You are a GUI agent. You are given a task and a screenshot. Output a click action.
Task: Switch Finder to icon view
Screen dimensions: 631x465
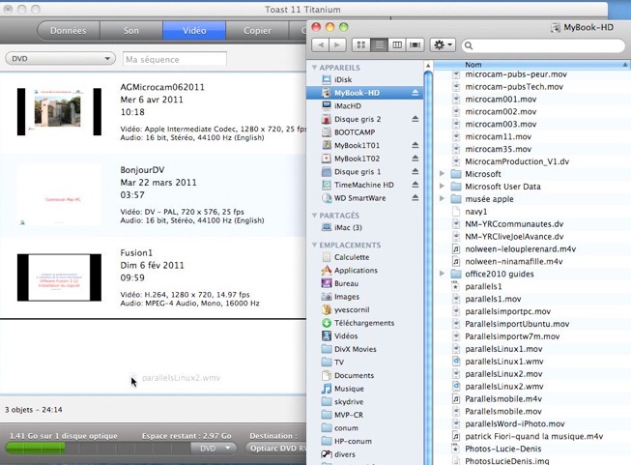[x=361, y=45]
